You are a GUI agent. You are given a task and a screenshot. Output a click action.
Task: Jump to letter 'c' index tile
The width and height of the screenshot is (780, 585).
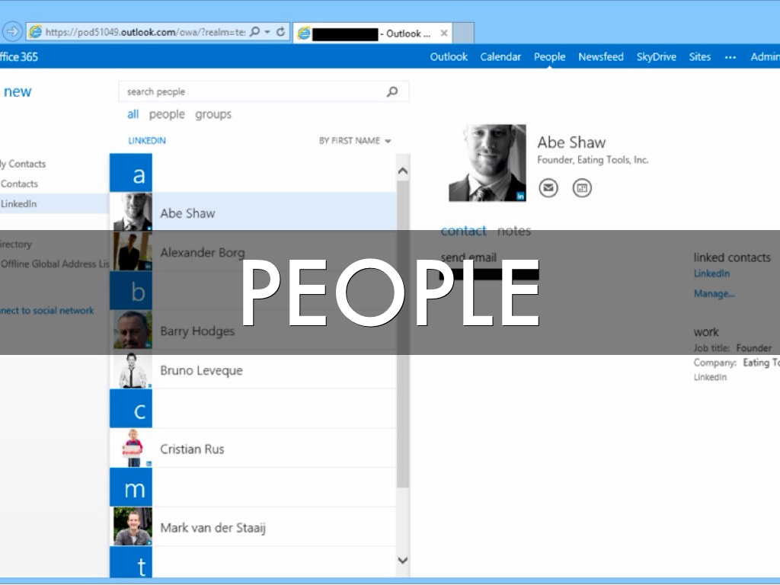(x=131, y=409)
